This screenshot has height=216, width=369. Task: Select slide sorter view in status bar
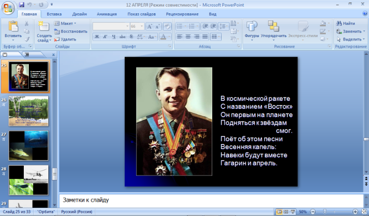(x=286, y=212)
